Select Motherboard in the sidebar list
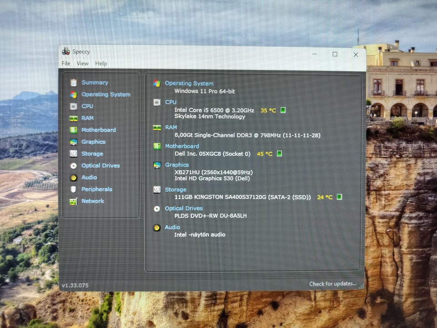The image size is (437, 328). pos(99,130)
